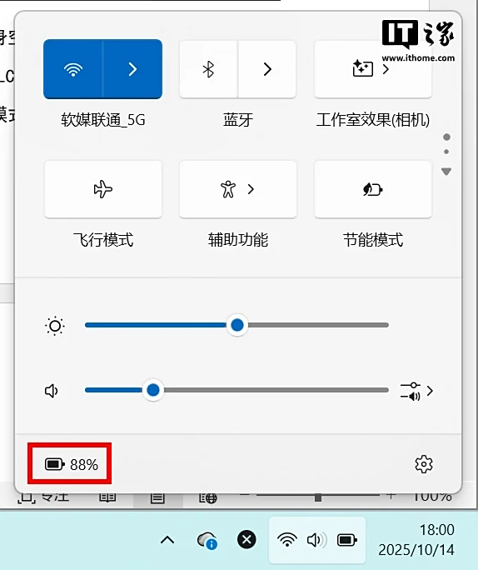Screen dimensions: 478x570
Task: Open the Accessibility options tile
Action: click(238, 189)
